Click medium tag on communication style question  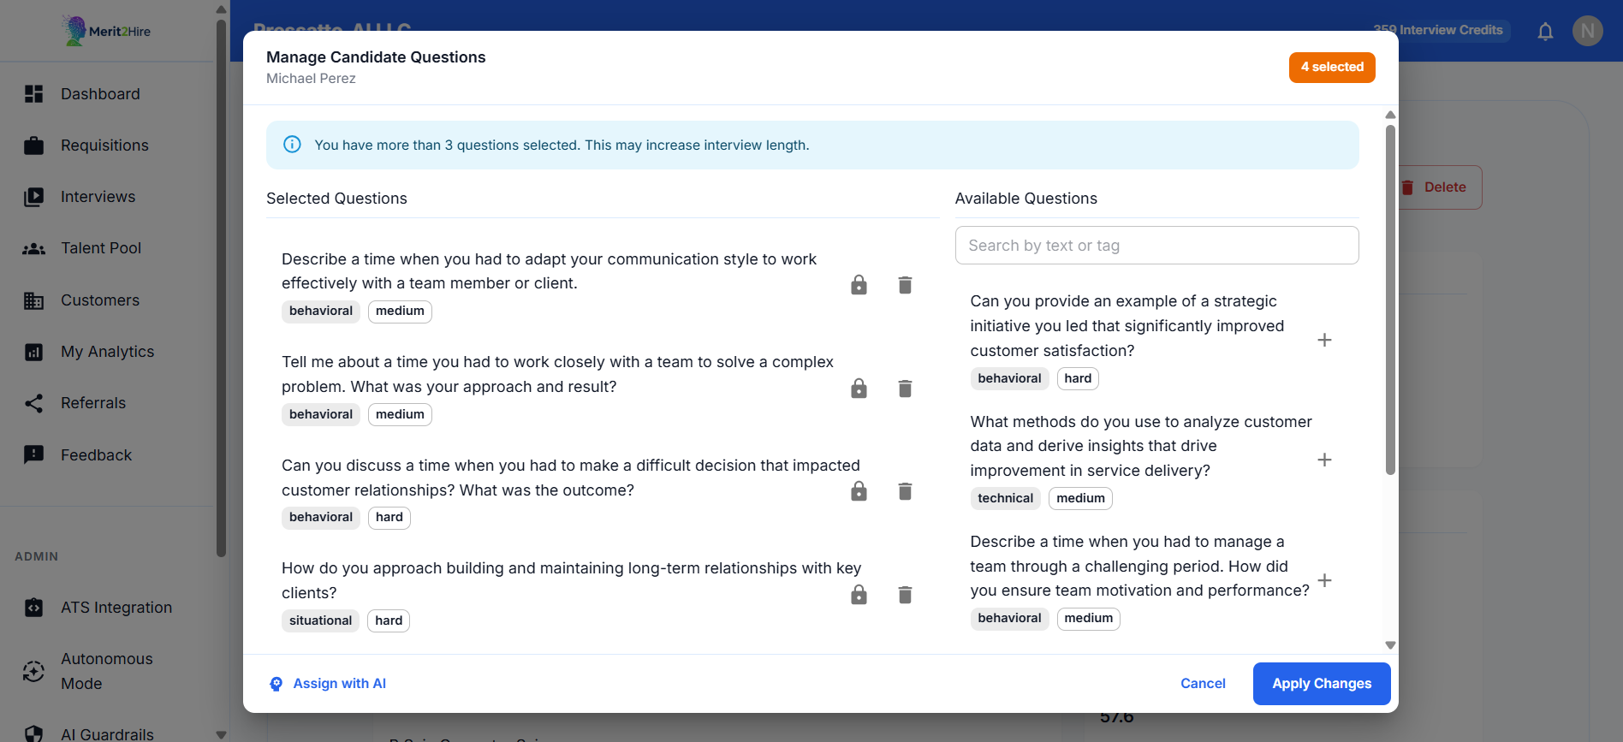pyautogui.click(x=400, y=311)
